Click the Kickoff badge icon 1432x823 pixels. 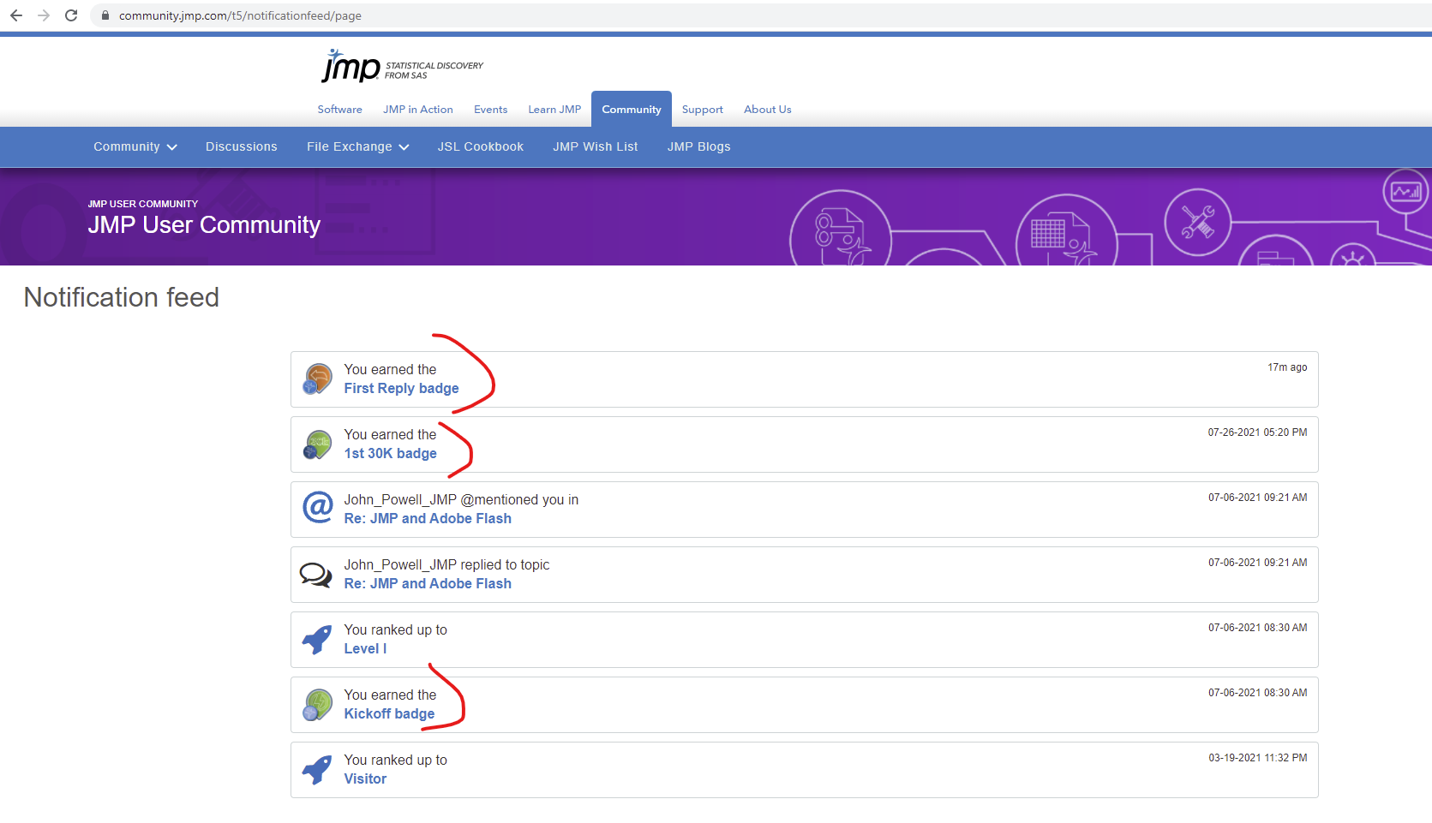317,704
